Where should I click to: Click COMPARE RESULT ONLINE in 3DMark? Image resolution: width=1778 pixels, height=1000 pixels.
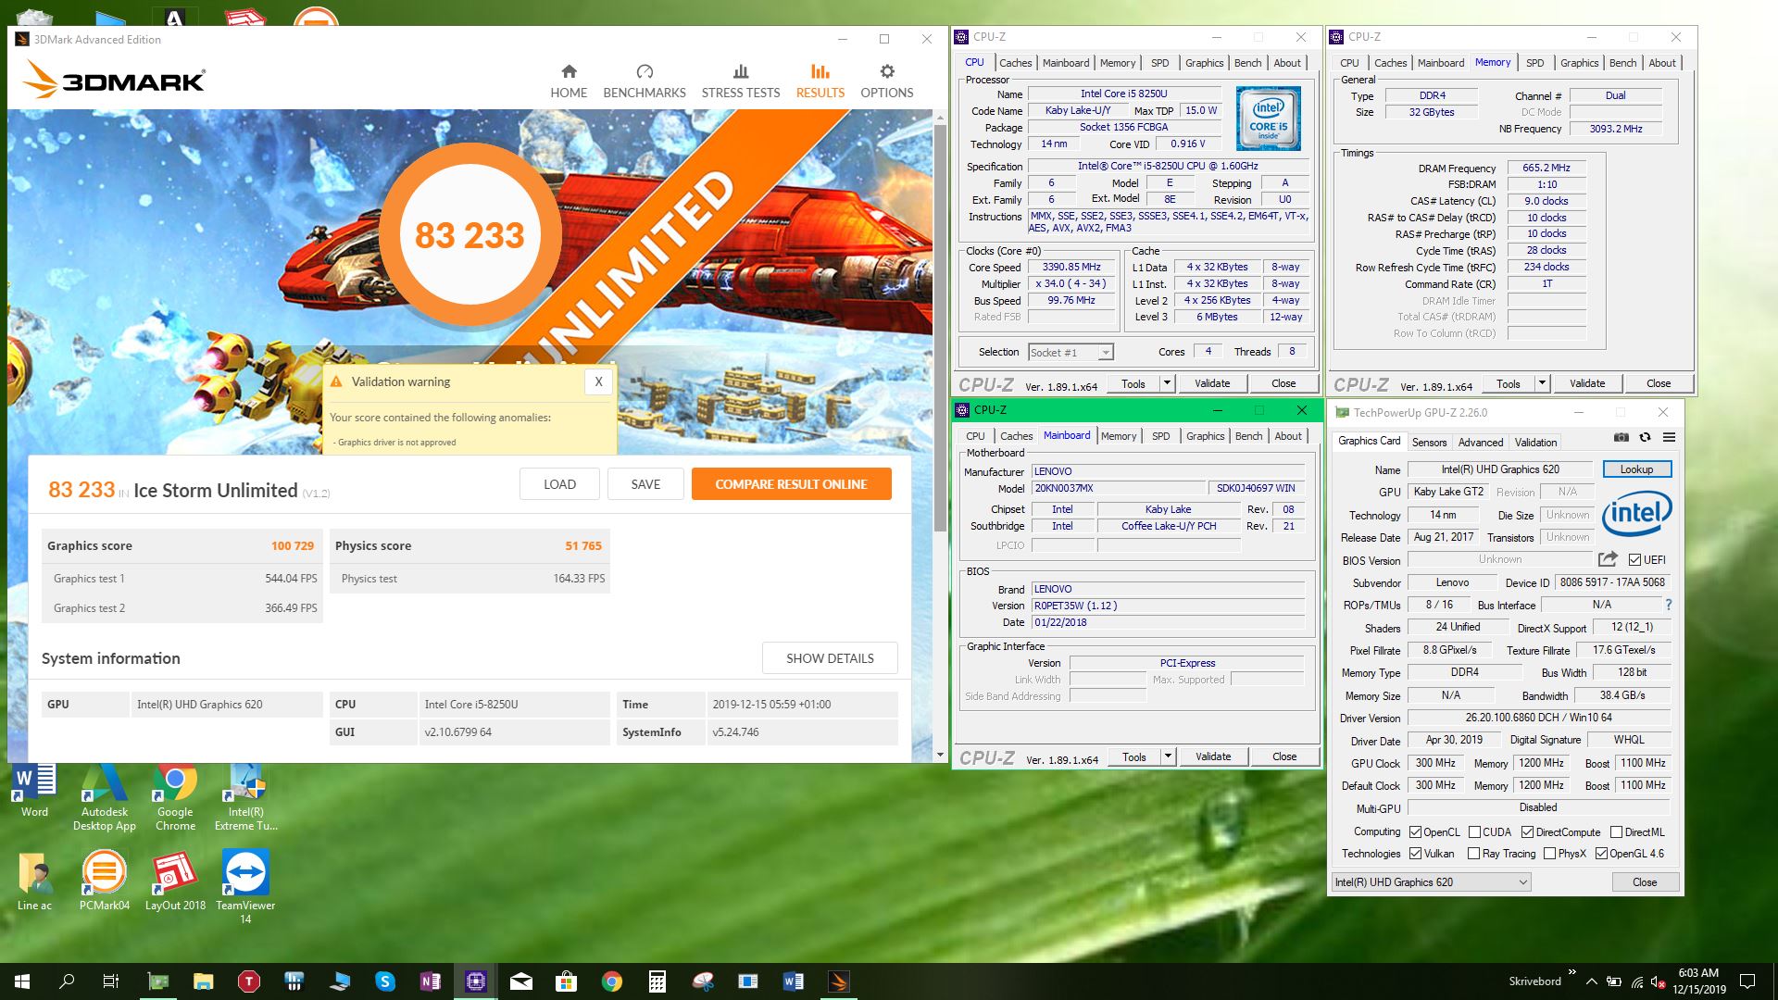point(791,483)
